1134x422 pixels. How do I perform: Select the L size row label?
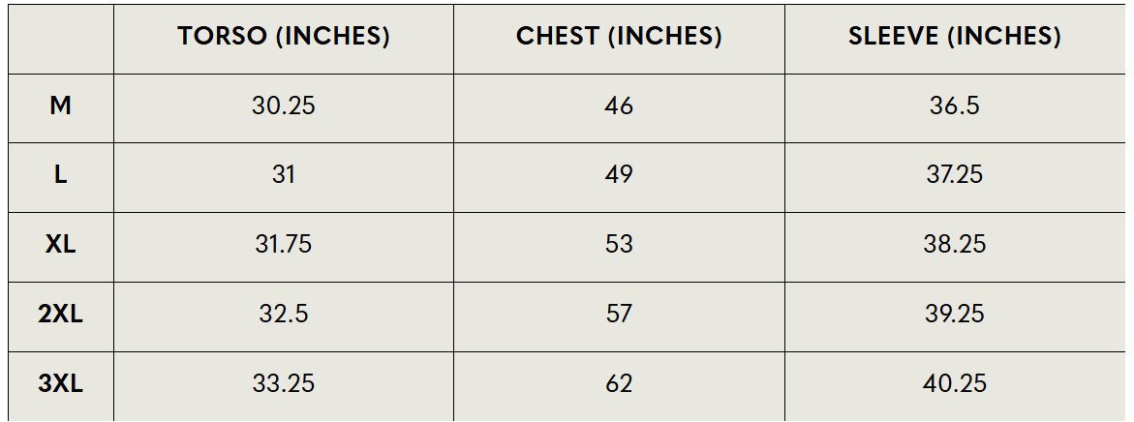point(60,175)
